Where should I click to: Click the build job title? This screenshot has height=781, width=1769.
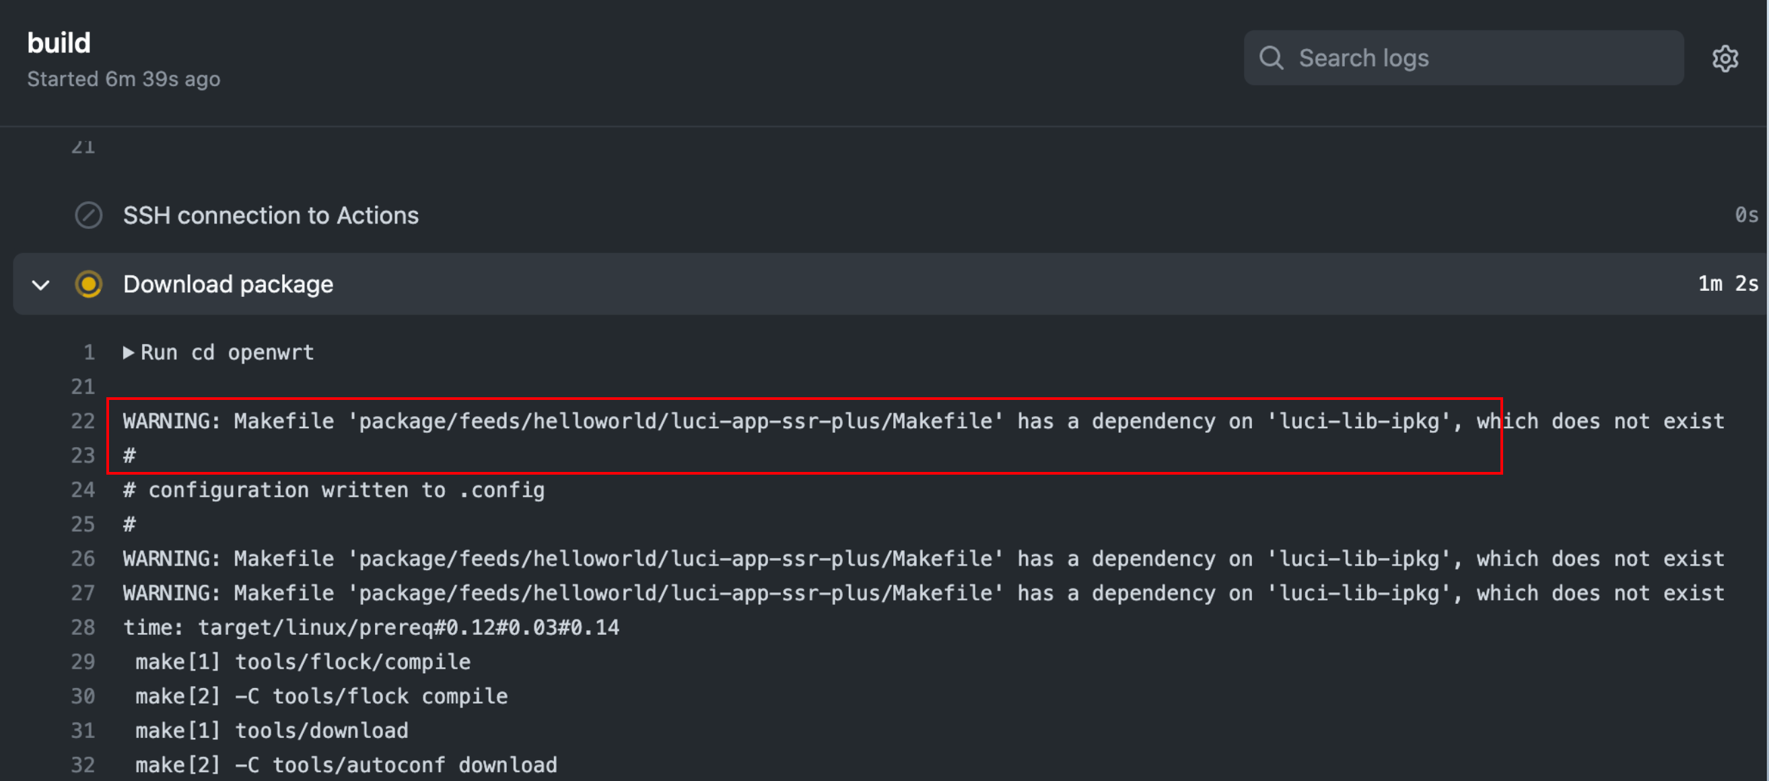pyautogui.click(x=59, y=42)
